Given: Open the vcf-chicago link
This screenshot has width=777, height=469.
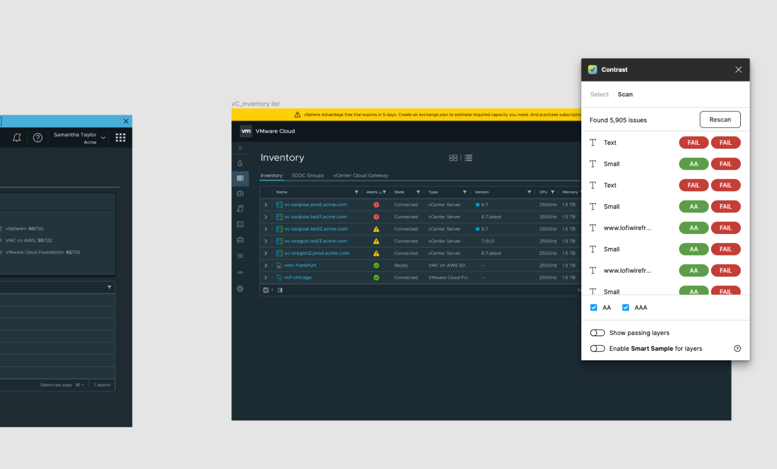Looking at the screenshot, I should click(298, 278).
